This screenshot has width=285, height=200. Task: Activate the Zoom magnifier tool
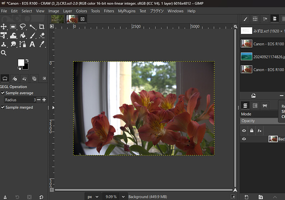pos(4,53)
